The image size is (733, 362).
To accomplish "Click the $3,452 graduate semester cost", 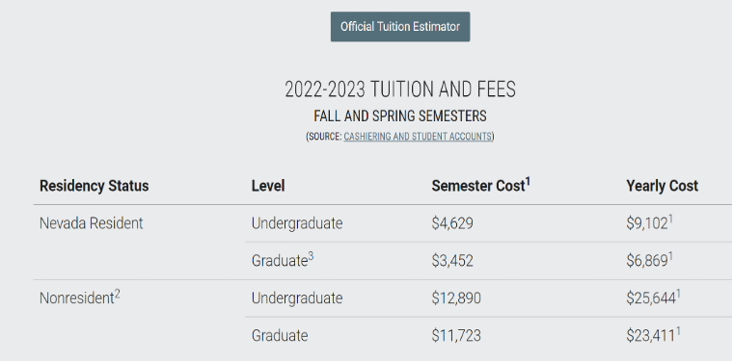I will tap(452, 261).
